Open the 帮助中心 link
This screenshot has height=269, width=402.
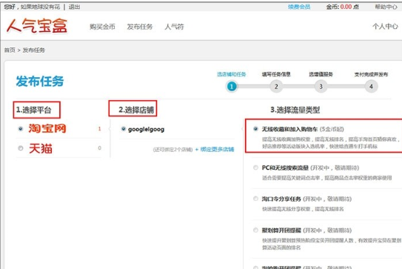[x=386, y=7]
